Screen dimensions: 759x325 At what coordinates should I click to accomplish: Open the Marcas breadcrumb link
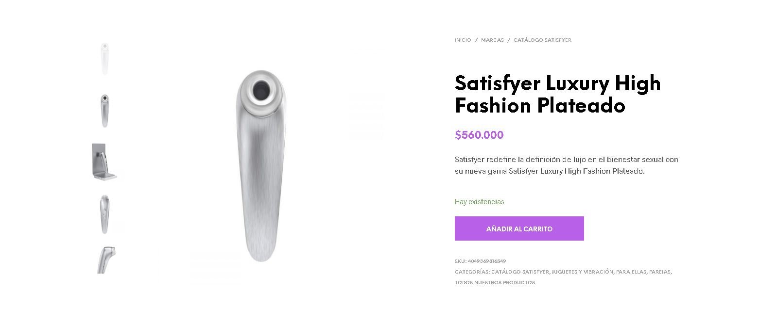(492, 40)
